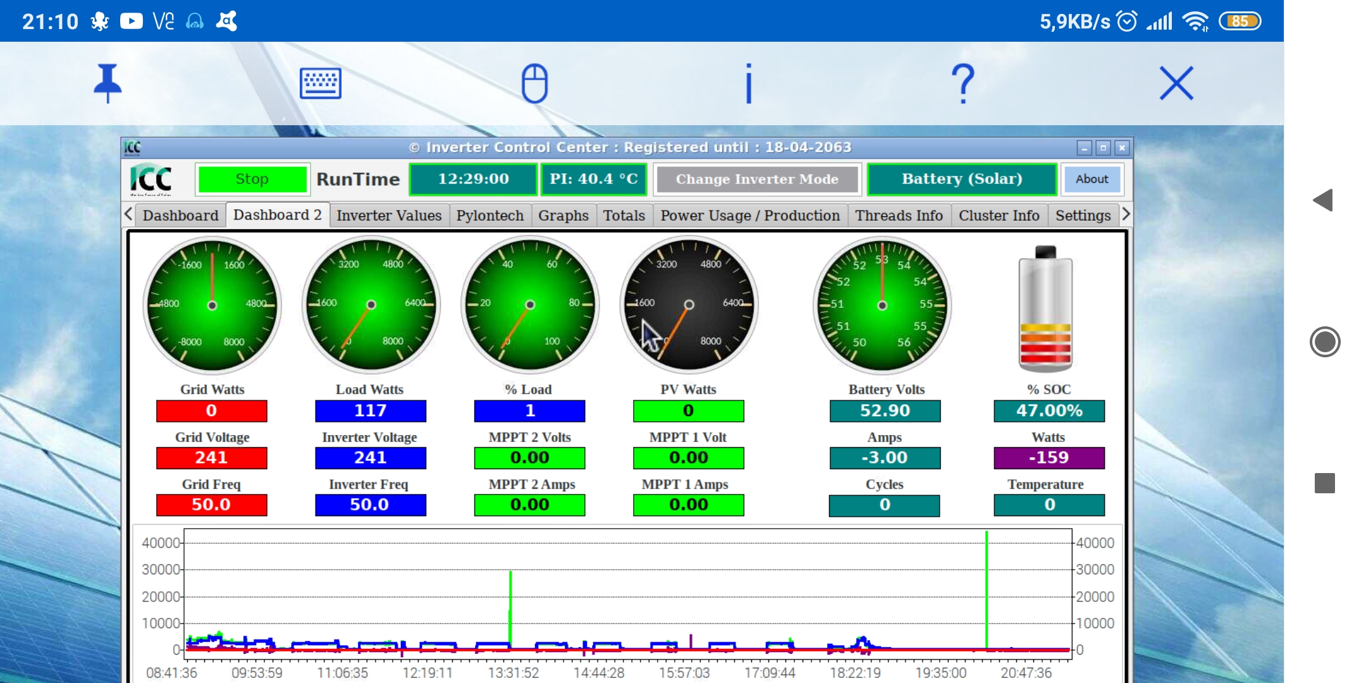Click the battery SOC image
The height and width of the screenshot is (683, 1366).
pyautogui.click(x=1045, y=309)
